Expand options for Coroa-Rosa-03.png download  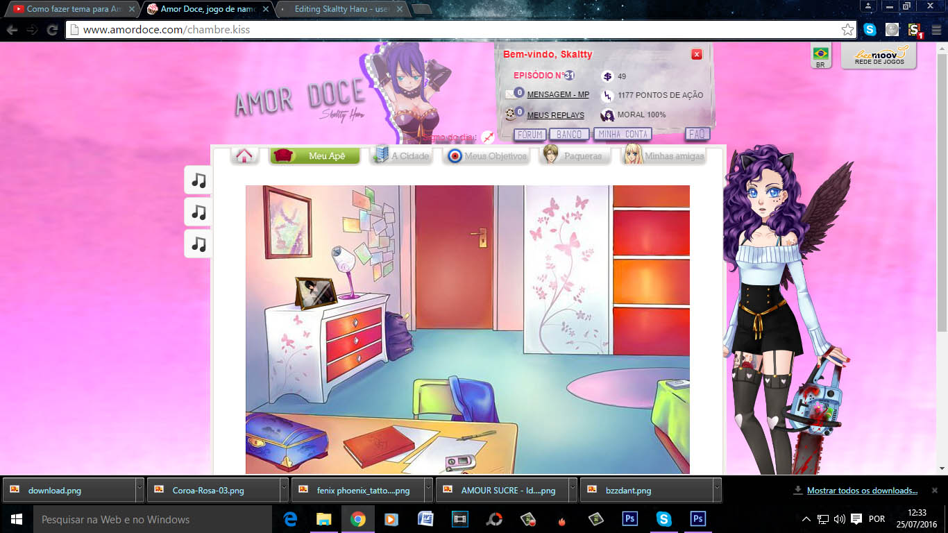285,490
